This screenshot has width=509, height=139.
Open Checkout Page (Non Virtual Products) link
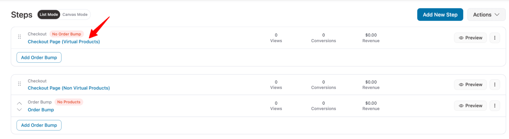pos(69,88)
